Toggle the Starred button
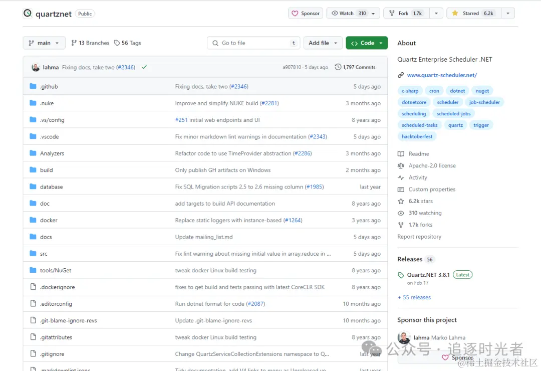 474,13
